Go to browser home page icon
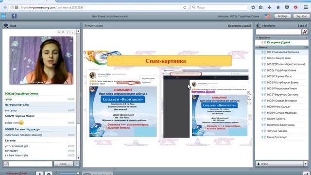311x175 pixels. (278, 7)
